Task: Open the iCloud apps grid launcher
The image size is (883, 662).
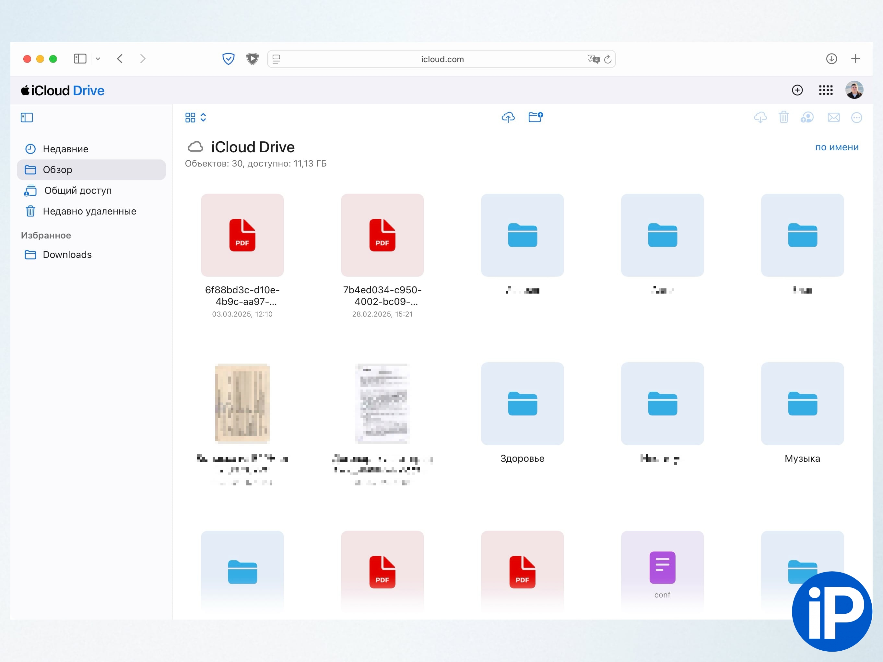Action: [826, 90]
